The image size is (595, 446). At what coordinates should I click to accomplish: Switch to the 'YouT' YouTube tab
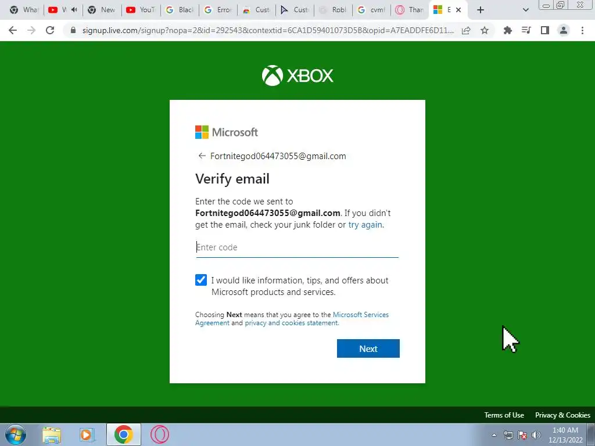click(x=141, y=10)
